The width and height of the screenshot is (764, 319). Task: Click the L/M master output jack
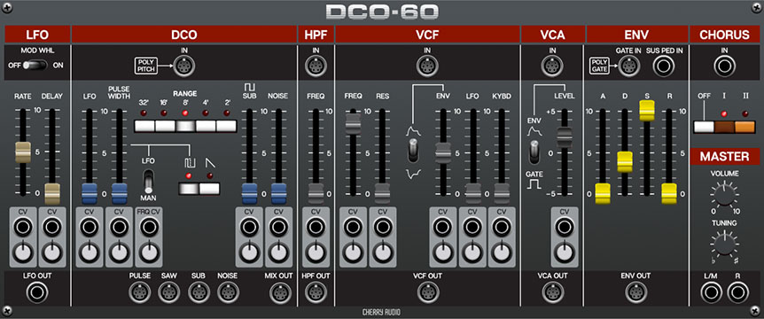tap(711, 293)
